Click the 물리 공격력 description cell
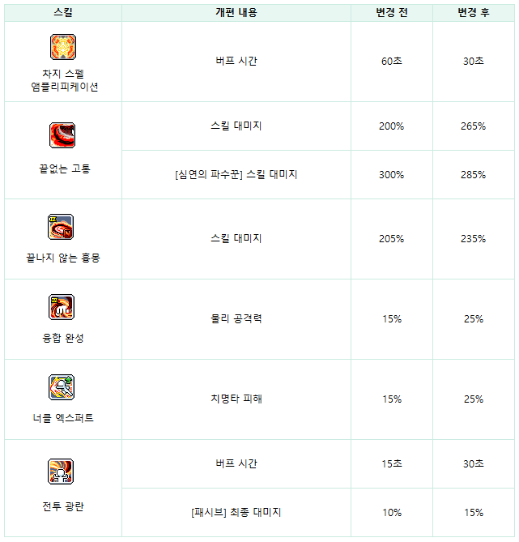Screen dimensions: 519x542 236,318
